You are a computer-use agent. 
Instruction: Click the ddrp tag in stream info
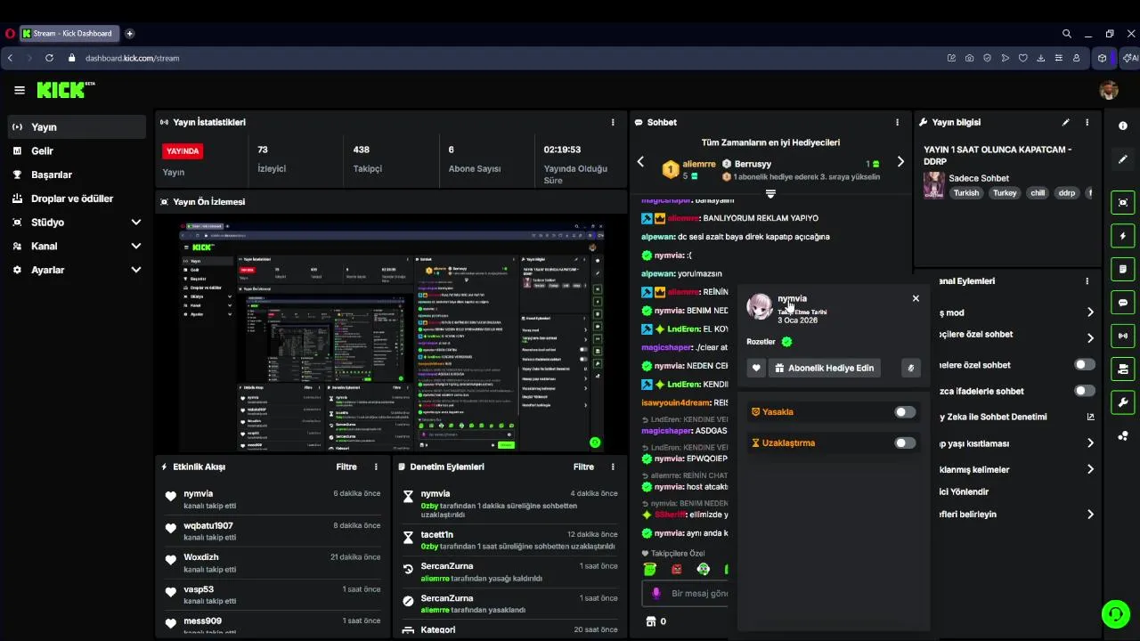click(x=1066, y=193)
